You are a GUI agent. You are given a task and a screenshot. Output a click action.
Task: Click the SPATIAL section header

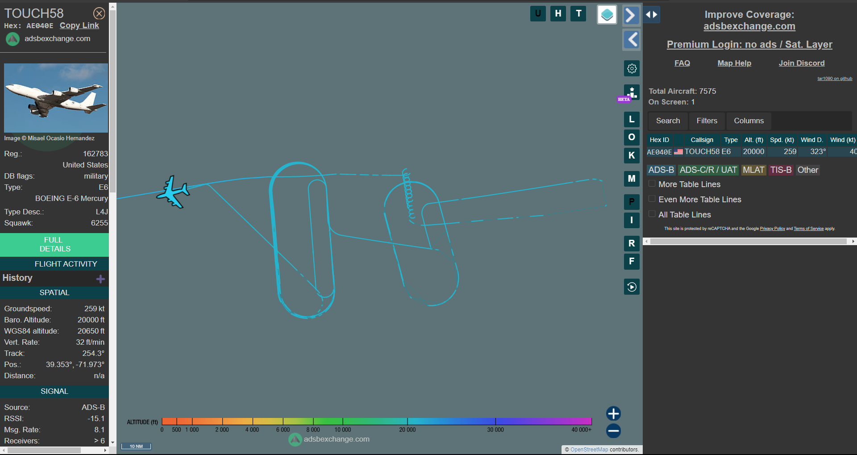point(54,293)
